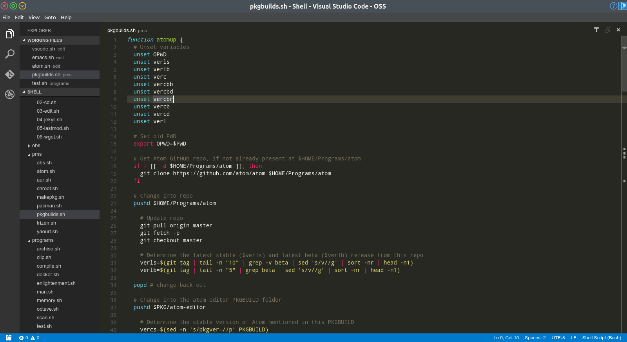Viewport: 627px width, 342px height.
Task: Open the Help menu
Action: [66, 17]
